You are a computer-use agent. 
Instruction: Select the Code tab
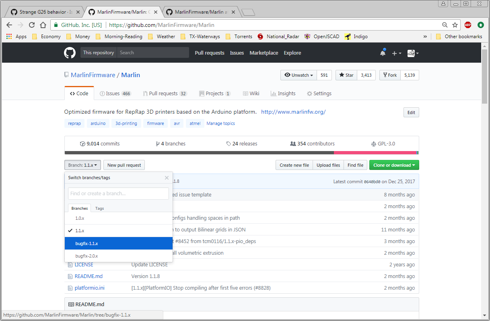(x=79, y=94)
